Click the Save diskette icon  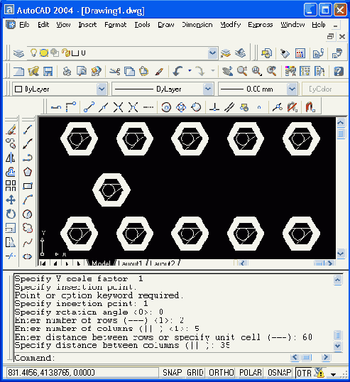(48, 72)
